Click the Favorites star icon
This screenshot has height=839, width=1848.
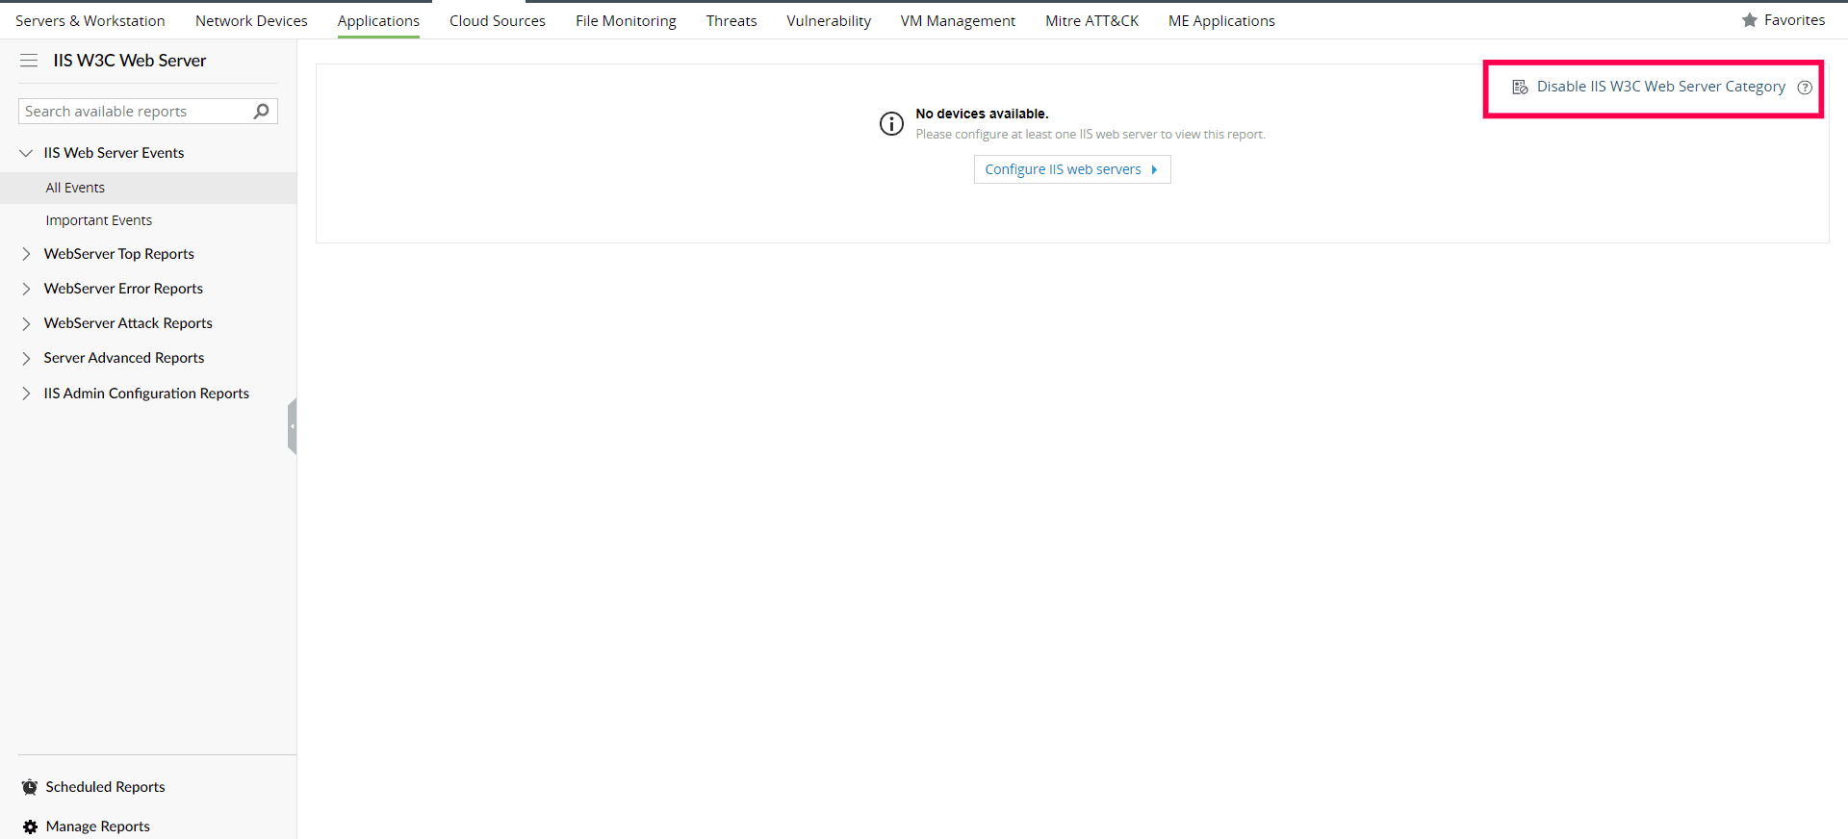click(x=1749, y=20)
